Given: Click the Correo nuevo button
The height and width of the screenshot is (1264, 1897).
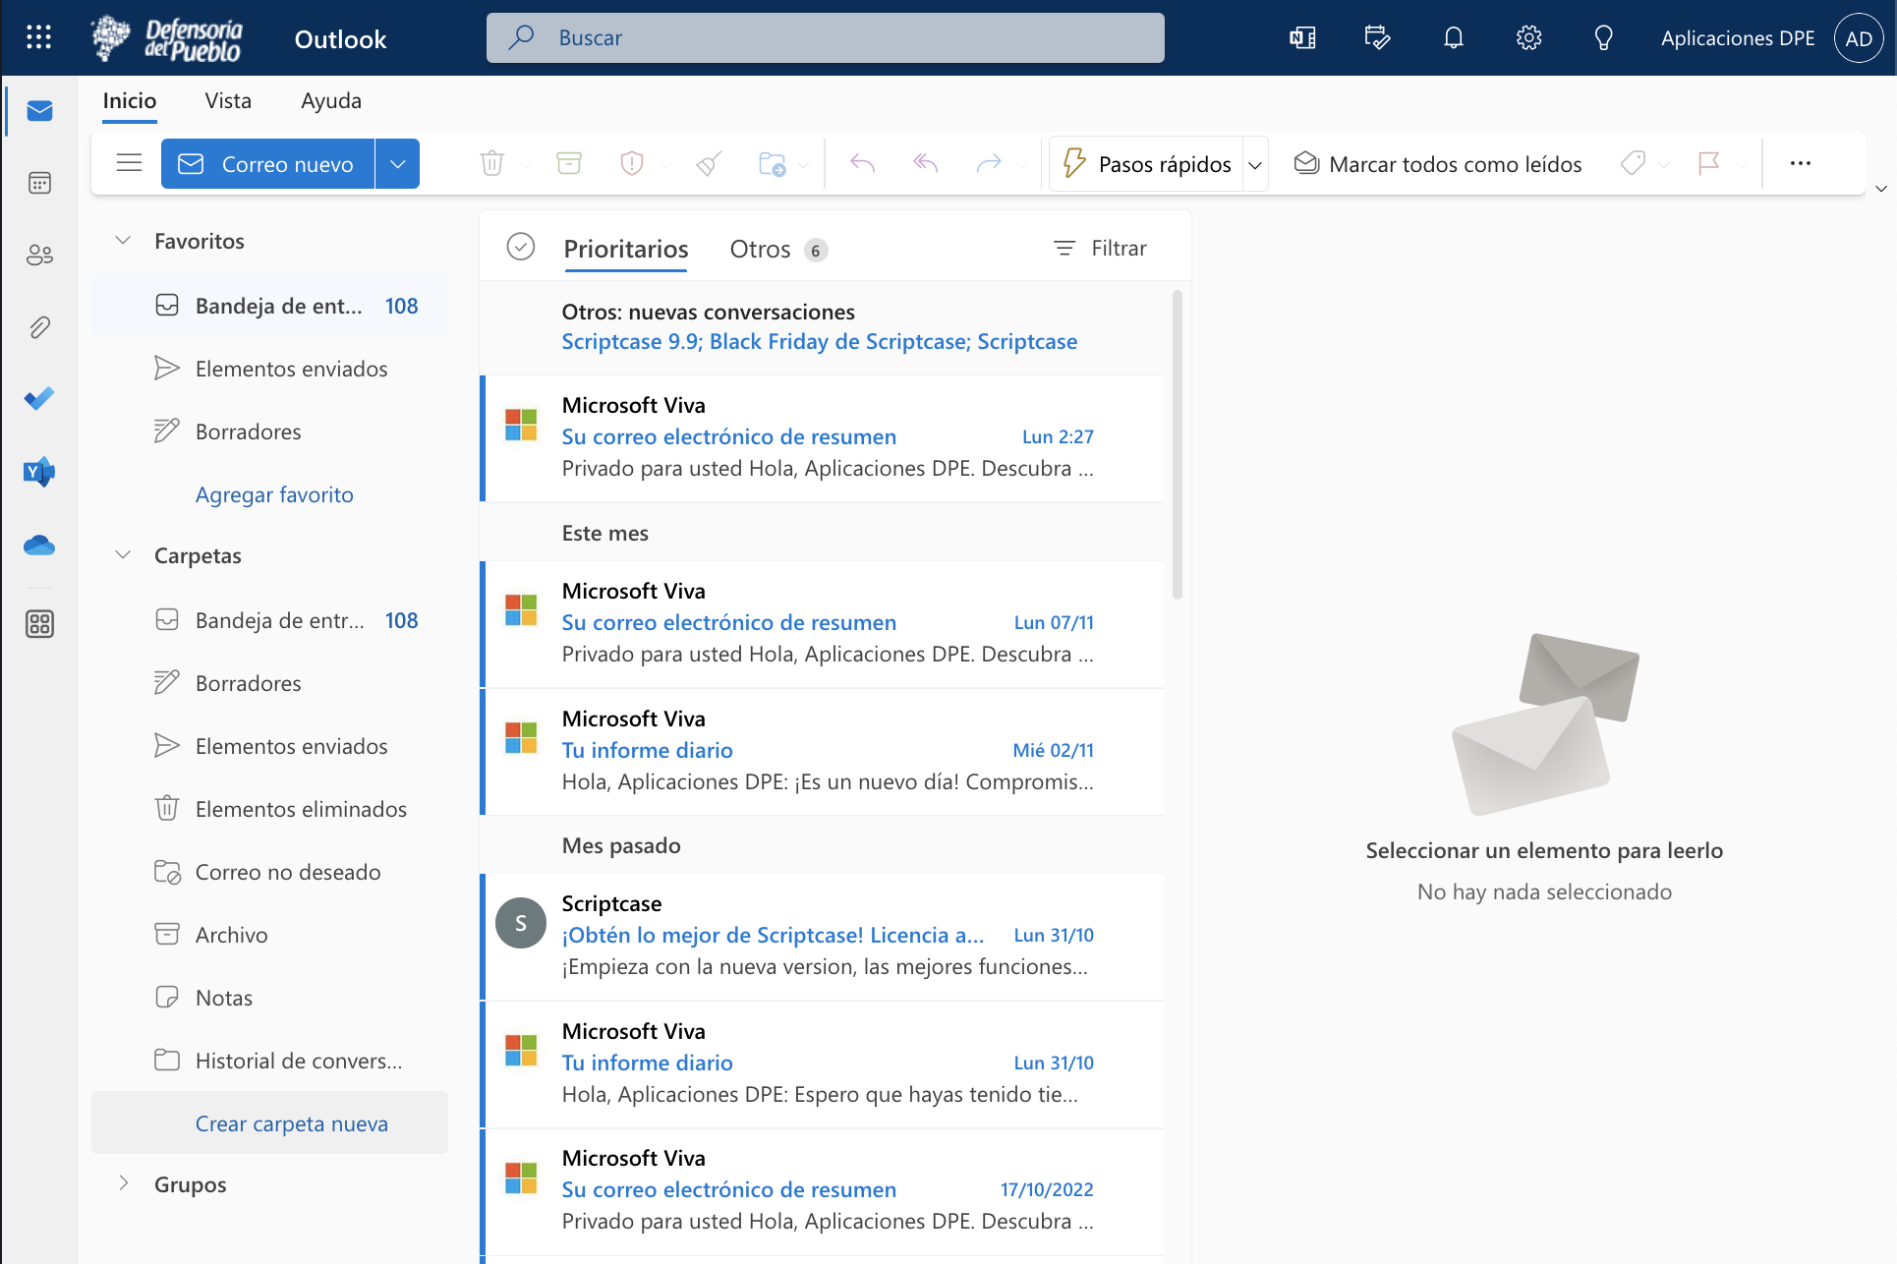Looking at the screenshot, I should [267, 163].
